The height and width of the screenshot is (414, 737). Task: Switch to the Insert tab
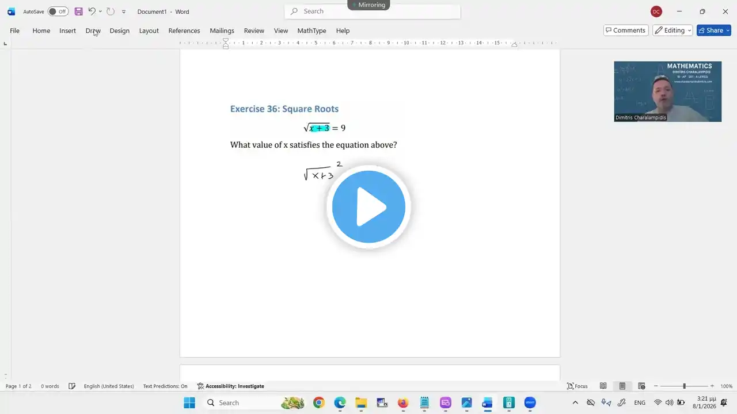coord(67,30)
